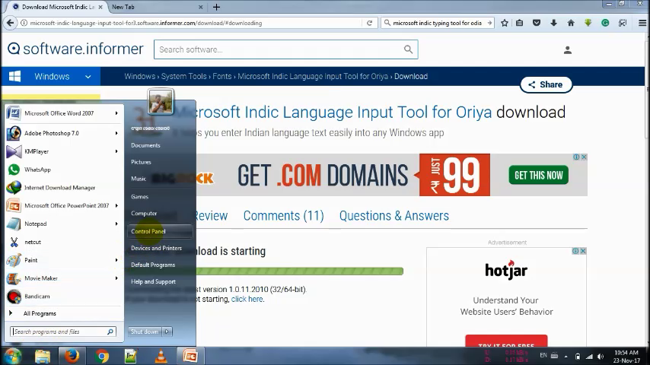Viewport: 650px width, 365px height.
Task: Bookmark this page with the star icon
Action: click(505, 23)
